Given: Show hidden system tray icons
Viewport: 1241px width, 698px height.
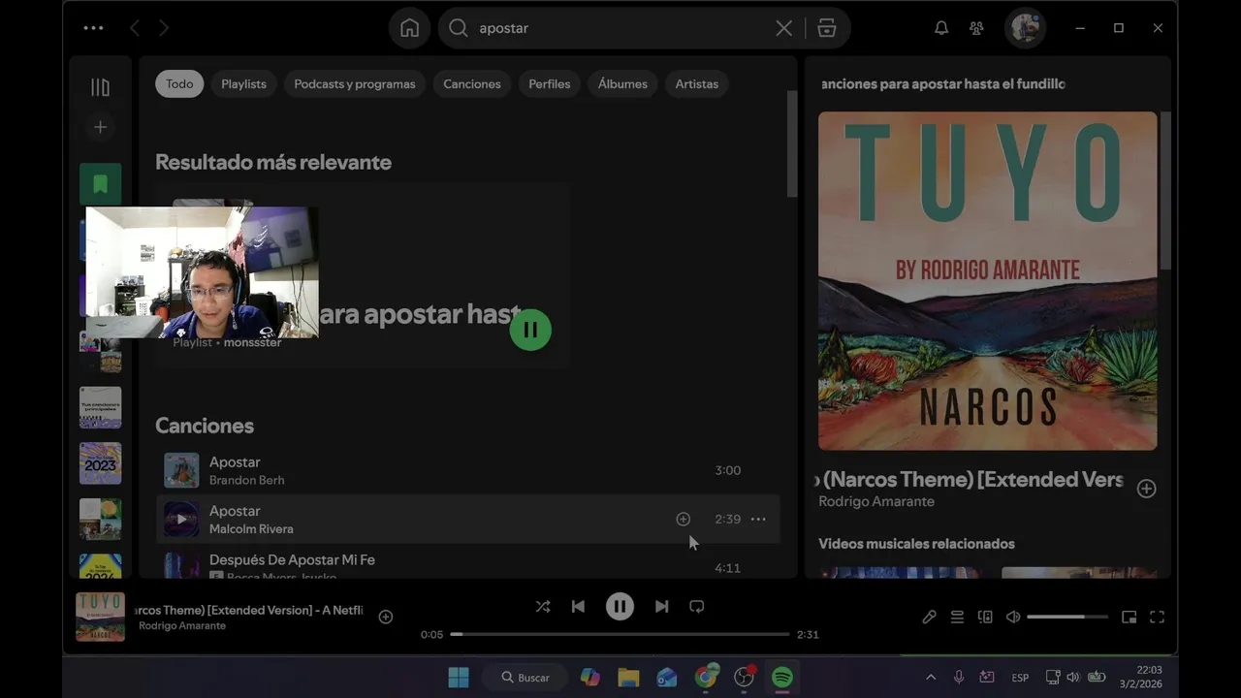Looking at the screenshot, I should (931, 678).
